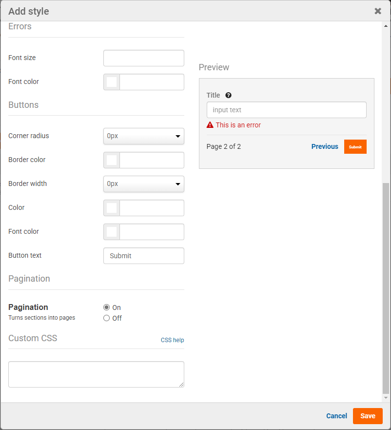
Task: Pick the button Border color swatch
Action: [x=112, y=160]
